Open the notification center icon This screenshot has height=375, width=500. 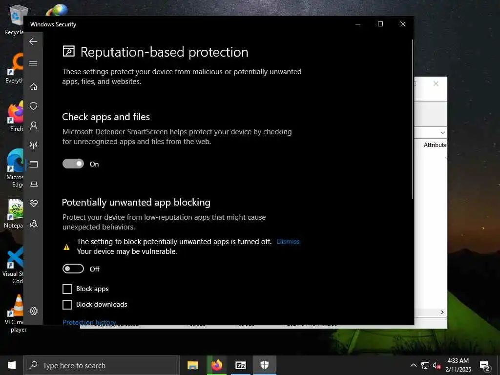pos(485,365)
